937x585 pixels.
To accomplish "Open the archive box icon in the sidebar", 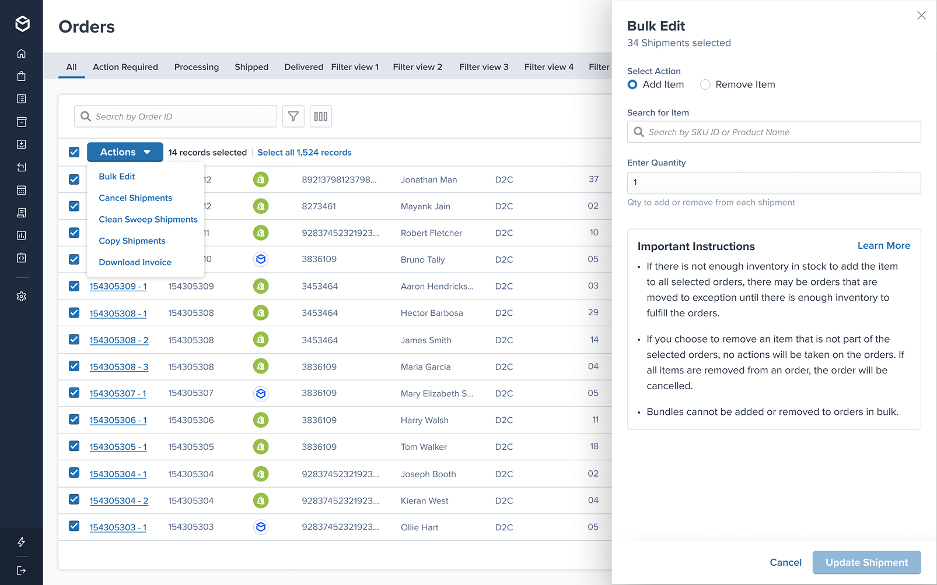I will 22,122.
